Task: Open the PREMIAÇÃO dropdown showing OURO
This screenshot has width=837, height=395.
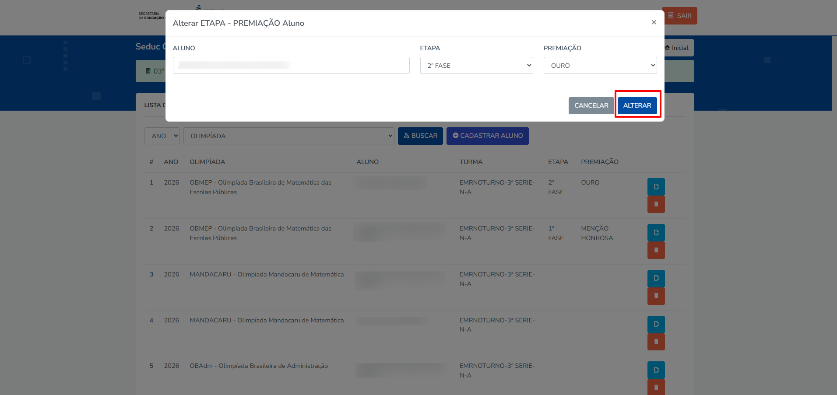Action: coord(600,66)
